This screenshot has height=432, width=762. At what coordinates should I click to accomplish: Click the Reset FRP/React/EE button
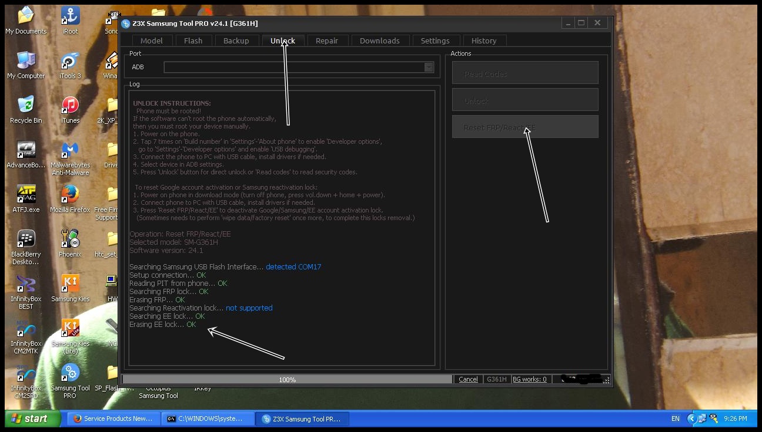(525, 127)
